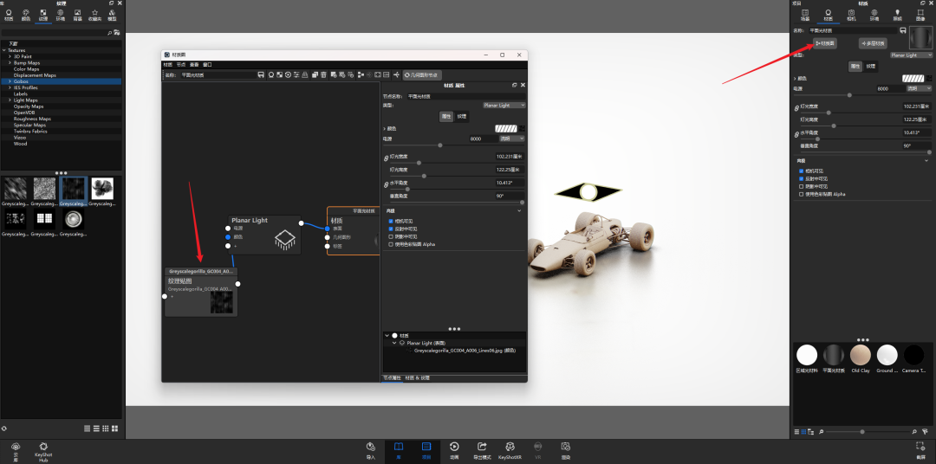Screen dimensions: 936x464
Task: Toggle Visible in Shadows in project panel
Action: pos(801,186)
